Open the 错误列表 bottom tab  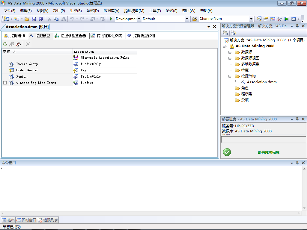pos(48,220)
